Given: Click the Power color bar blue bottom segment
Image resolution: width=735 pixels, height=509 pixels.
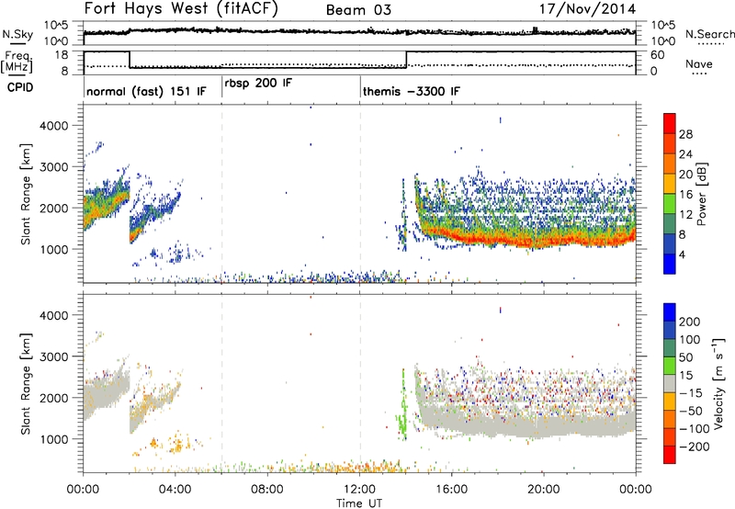Looking at the screenshot, I should click(670, 264).
